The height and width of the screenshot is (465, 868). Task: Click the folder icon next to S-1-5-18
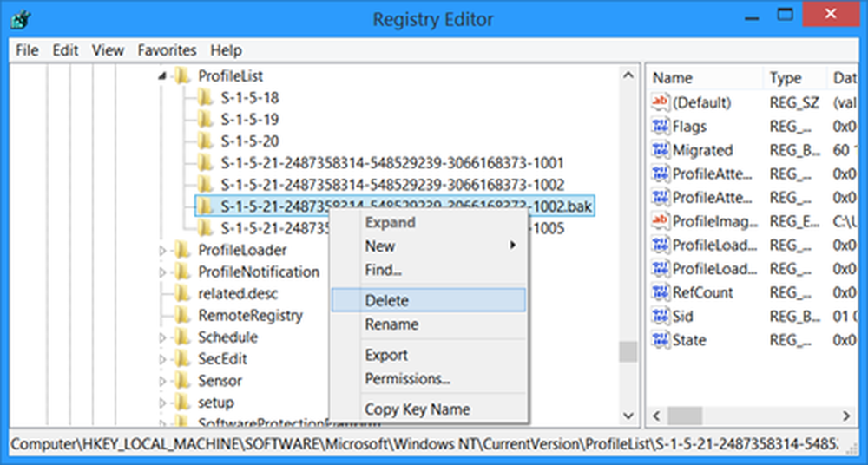205,98
